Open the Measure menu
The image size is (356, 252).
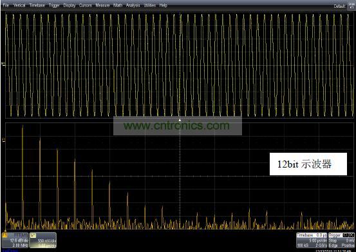(x=102, y=5)
